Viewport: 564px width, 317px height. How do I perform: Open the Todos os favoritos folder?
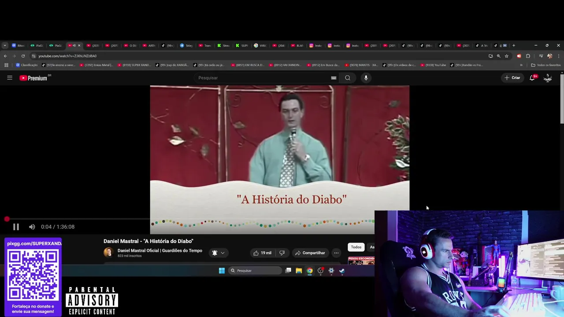point(546,65)
